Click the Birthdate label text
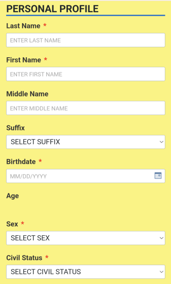 click(x=21, y=162)
